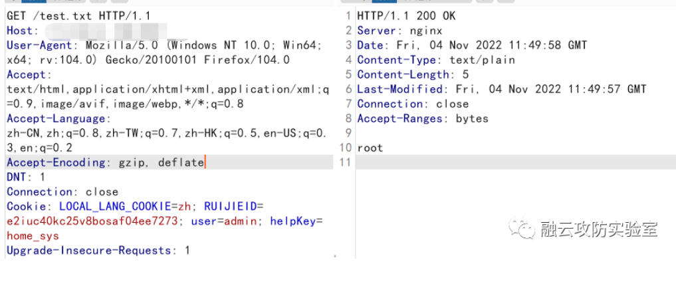The height and width of the screenshot is (282, 676).
Task: Click the Accept-Language header name
Action: 58,118
